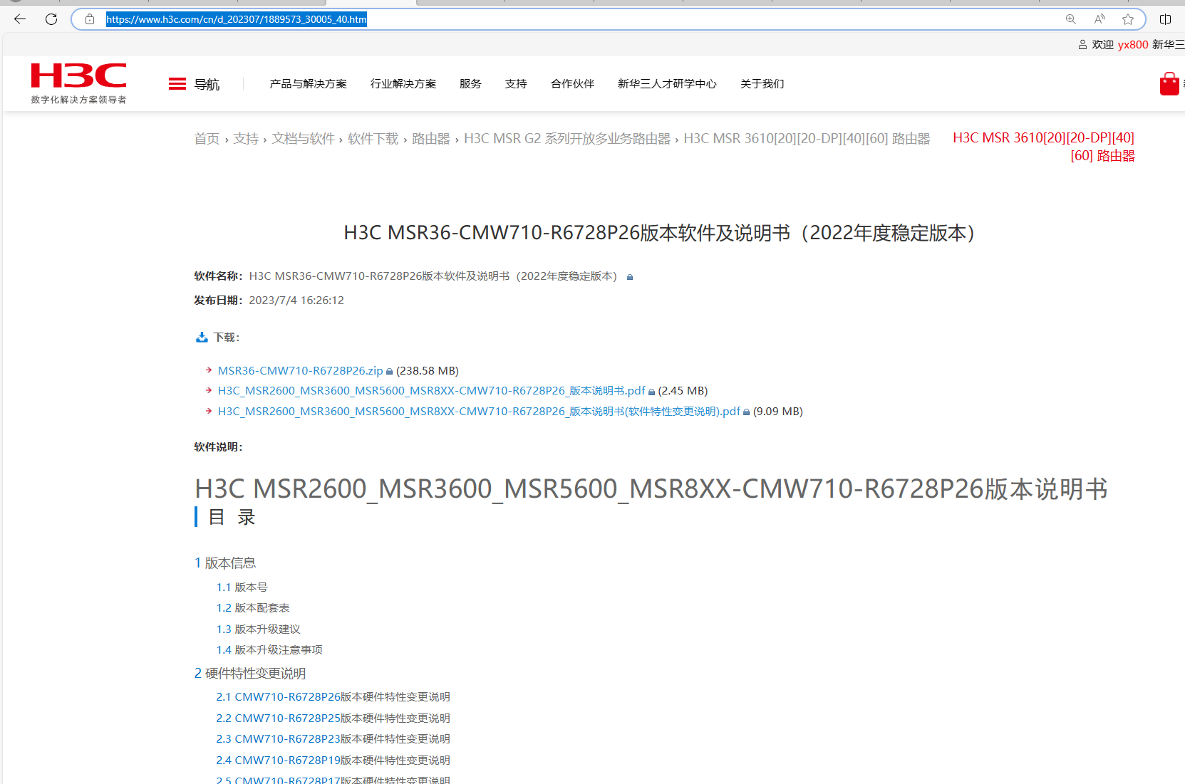The height and width of the screenshot is (784, 1185).
Task: Open the red shopping bag icon
Action: click(x=1169, y=83)
